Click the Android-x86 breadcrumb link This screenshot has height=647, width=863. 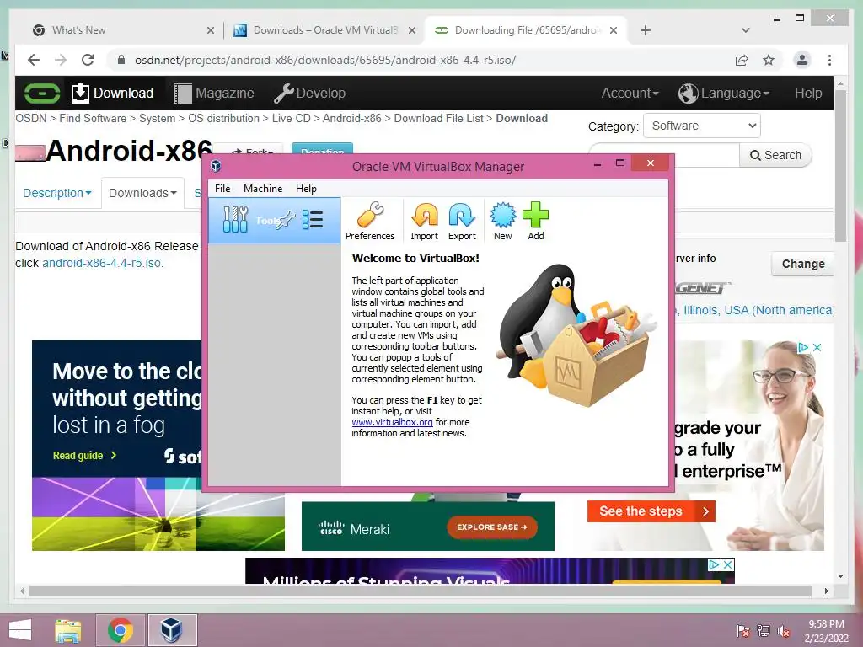coord(351,118)
